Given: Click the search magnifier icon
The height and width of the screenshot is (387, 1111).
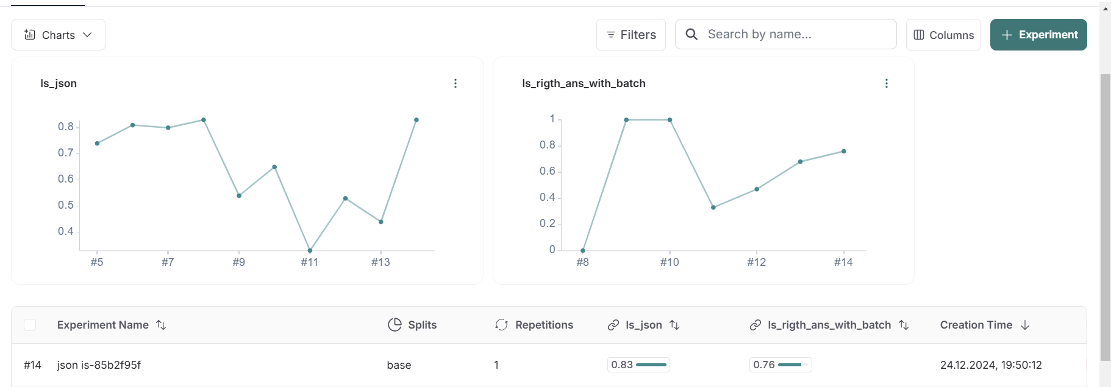Looking at the screenshot, I should coord(691,34).
